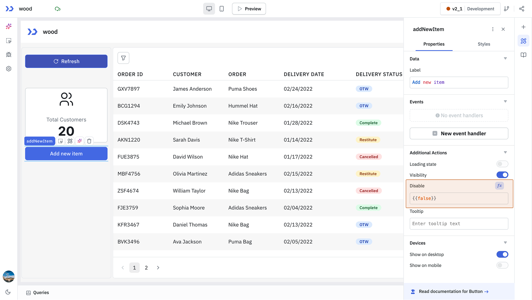Image resolution: width=532 pixels, height=300 pixels.
Task: Open Read documentation for Button link
Action: [x=453, y=291]
